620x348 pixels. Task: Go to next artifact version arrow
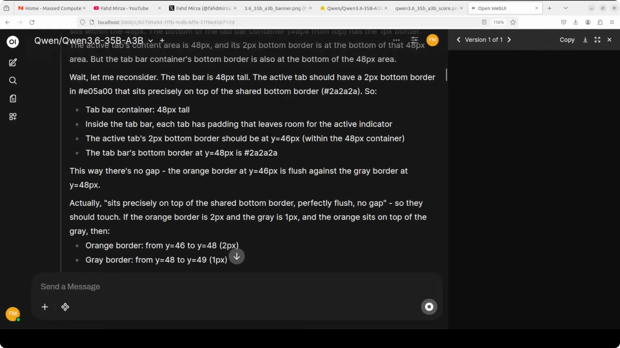509,40
